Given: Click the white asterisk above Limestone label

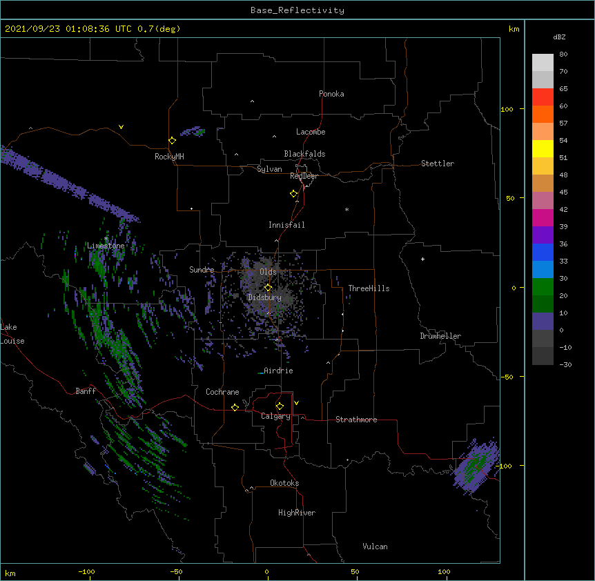Looking at the screenshot, I should (106, 239).
